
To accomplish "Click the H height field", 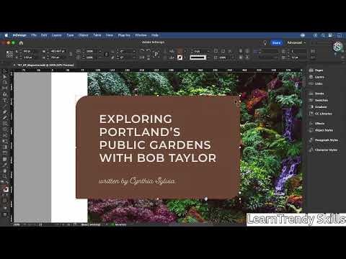I will tap(58, 58).
